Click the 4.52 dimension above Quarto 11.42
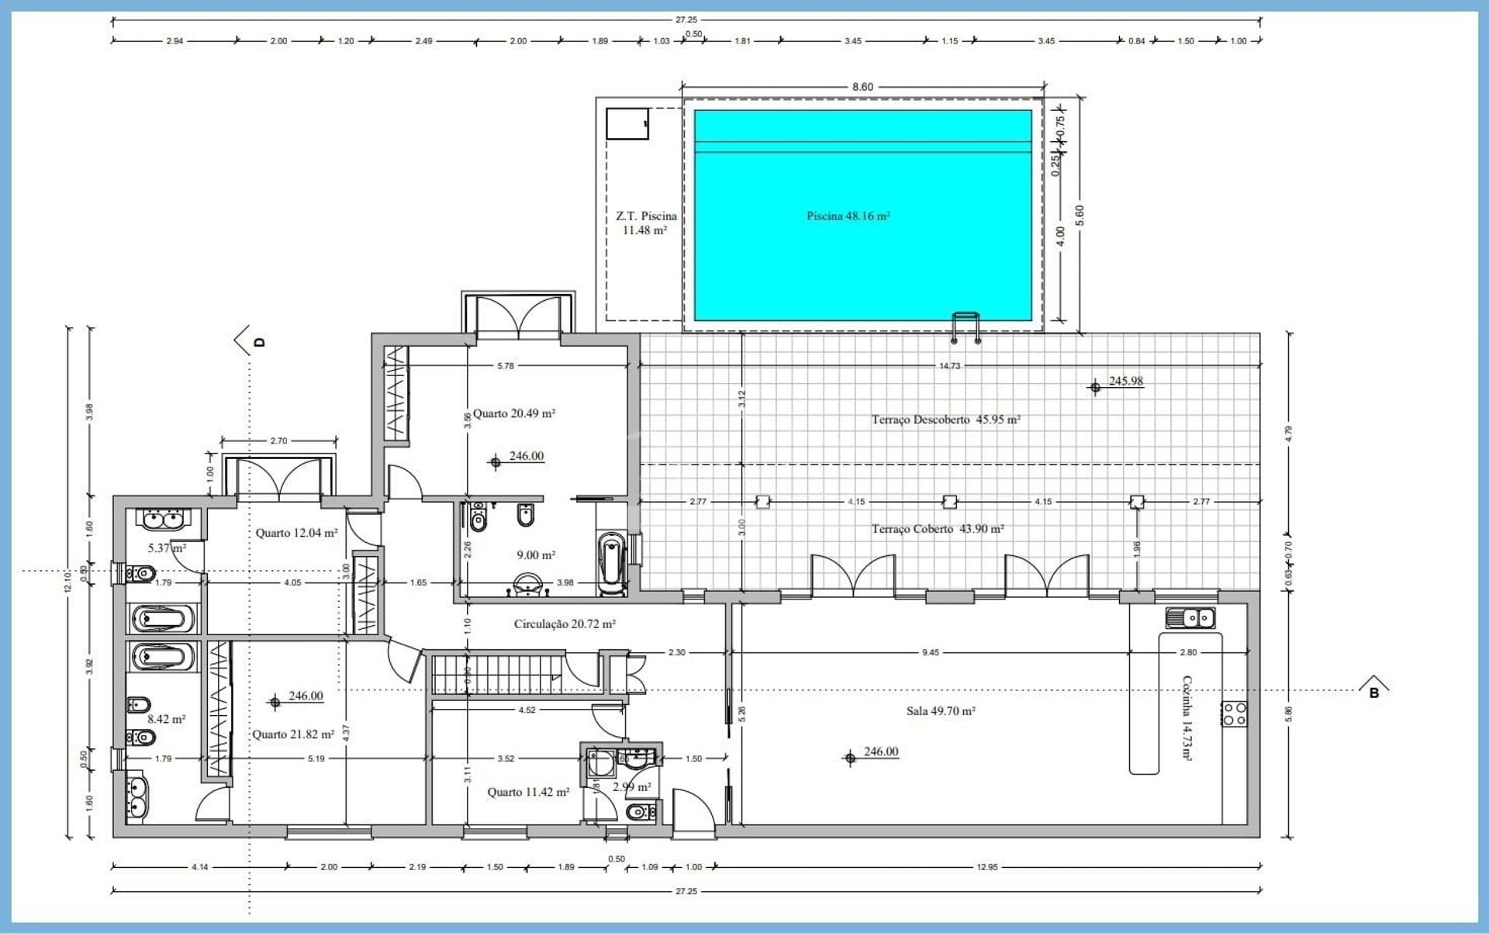This screenshot has width=1489, height=933. 527,710
